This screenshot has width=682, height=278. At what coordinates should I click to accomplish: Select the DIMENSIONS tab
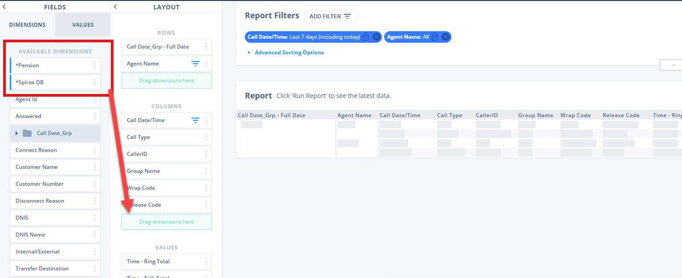pos(28,25)
